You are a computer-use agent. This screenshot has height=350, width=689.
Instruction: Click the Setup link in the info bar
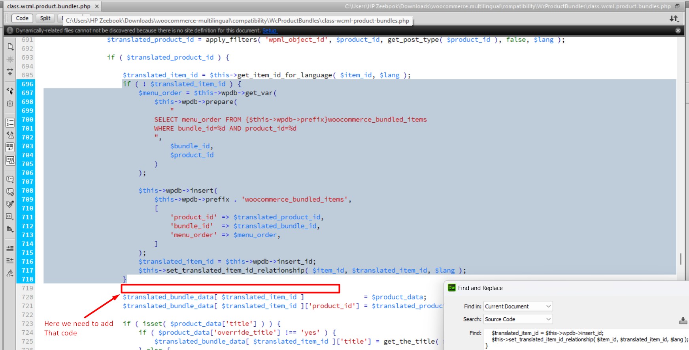(270, 31)
